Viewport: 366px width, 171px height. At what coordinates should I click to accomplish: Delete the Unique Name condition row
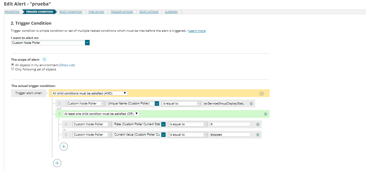tap(251, 104)
